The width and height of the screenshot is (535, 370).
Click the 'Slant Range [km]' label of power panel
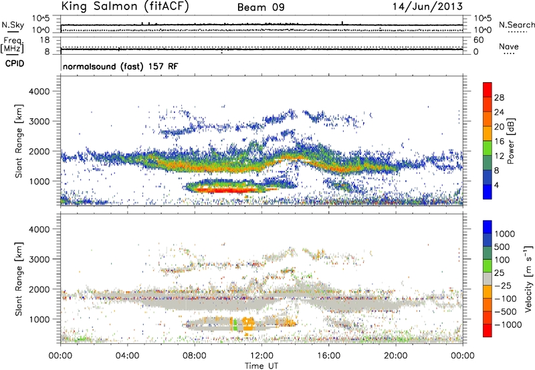[19, 141]
